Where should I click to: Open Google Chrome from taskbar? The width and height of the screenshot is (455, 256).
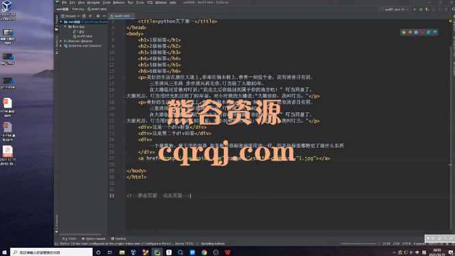pyautogui.click(x=204, y=253)
